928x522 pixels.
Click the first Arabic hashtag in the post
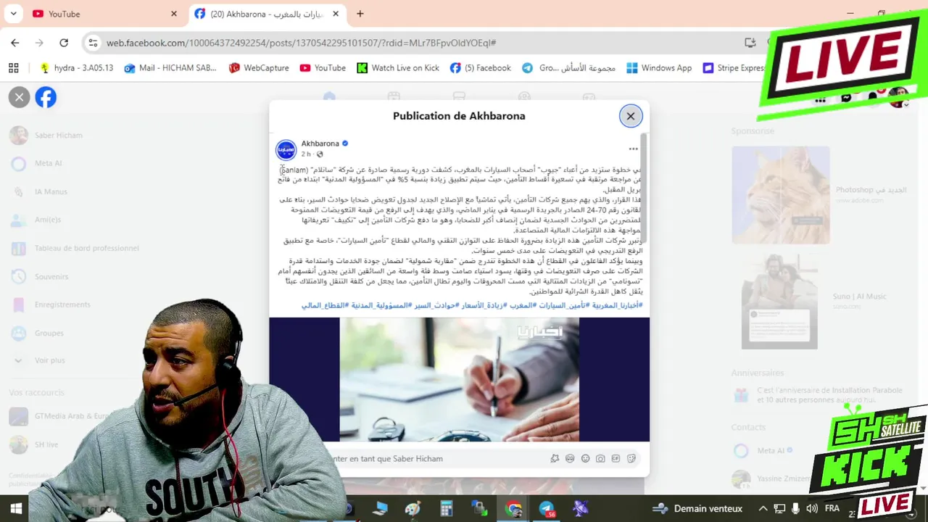tap(617, 305)
